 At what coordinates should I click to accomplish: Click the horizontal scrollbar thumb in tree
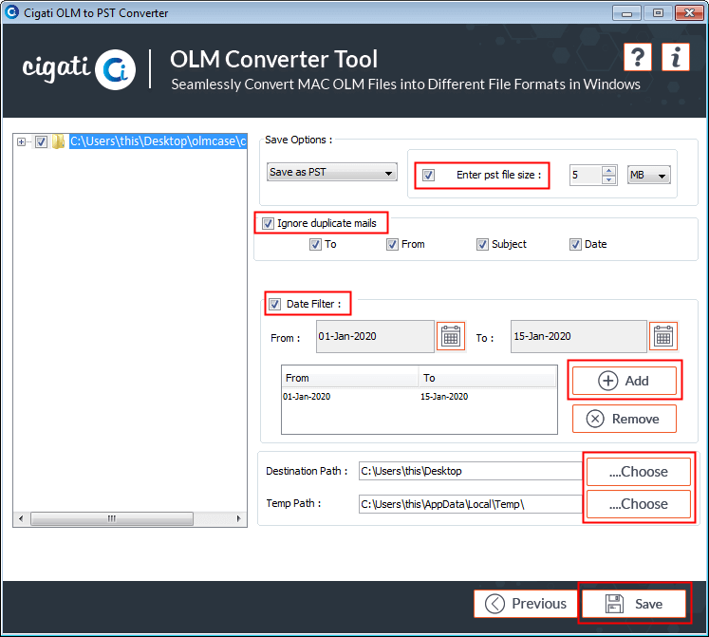pos(112,518)
